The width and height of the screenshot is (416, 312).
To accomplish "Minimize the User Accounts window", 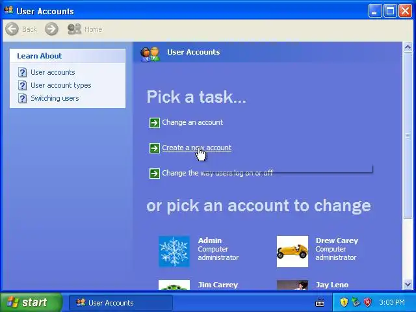I will (x=375, y=11).
